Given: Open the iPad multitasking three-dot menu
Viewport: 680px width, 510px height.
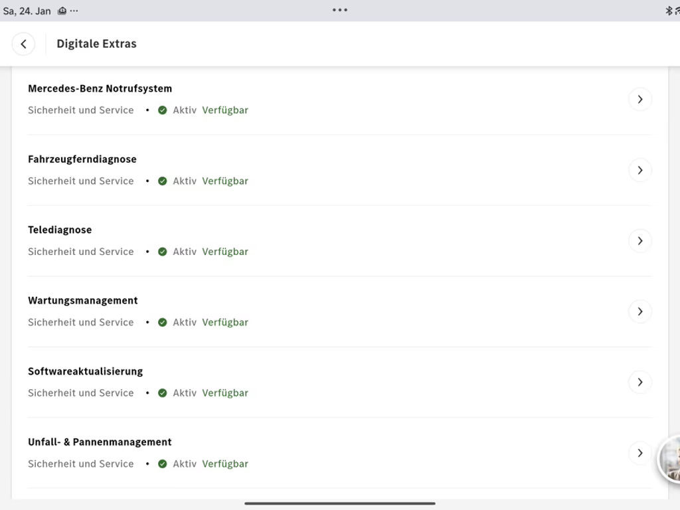Looking at the screenshot, I should [340, 10].
